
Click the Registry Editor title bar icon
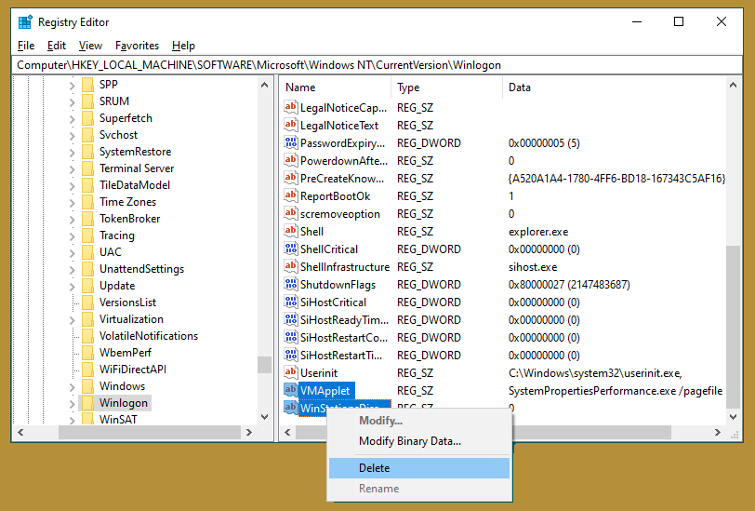click(25, 22)
